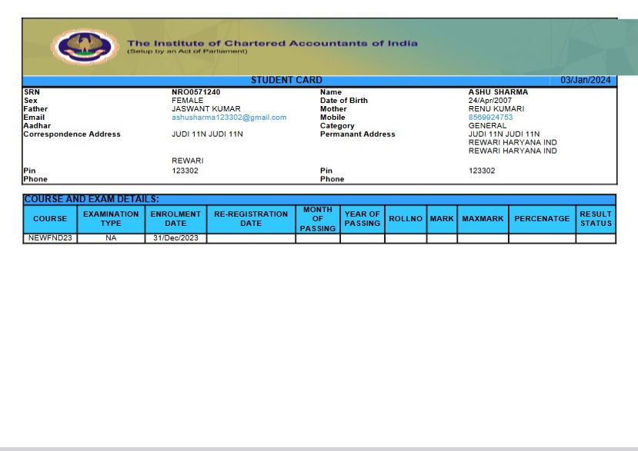The image size is (638, 451).
Task: Click the MAXMARK column header
Action: [483, 219]
